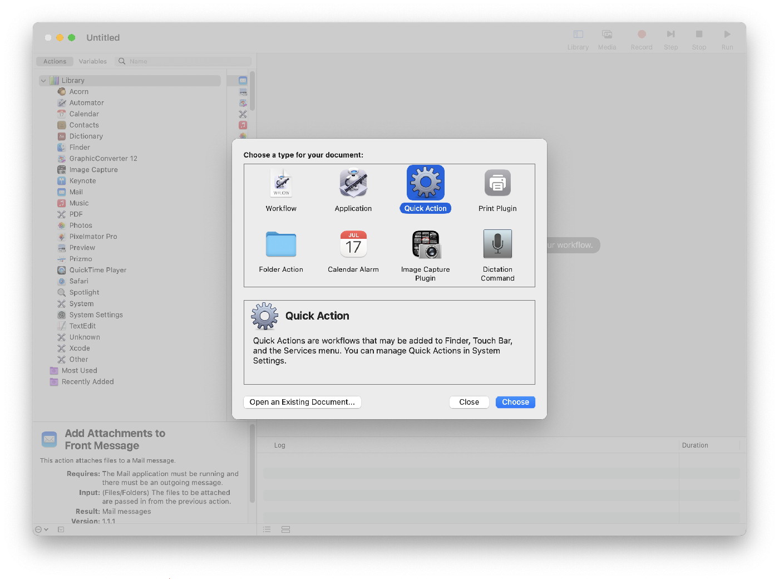This screenshot has width=779, height=579.
Task: Select the Photos library category
Action: (81, 225)
